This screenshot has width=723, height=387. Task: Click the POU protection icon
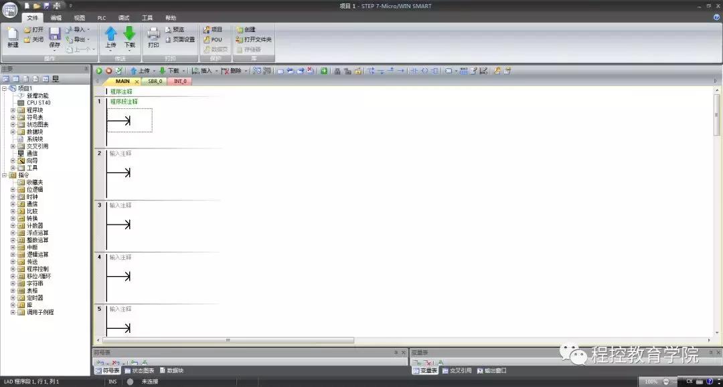tap(207, 39)
